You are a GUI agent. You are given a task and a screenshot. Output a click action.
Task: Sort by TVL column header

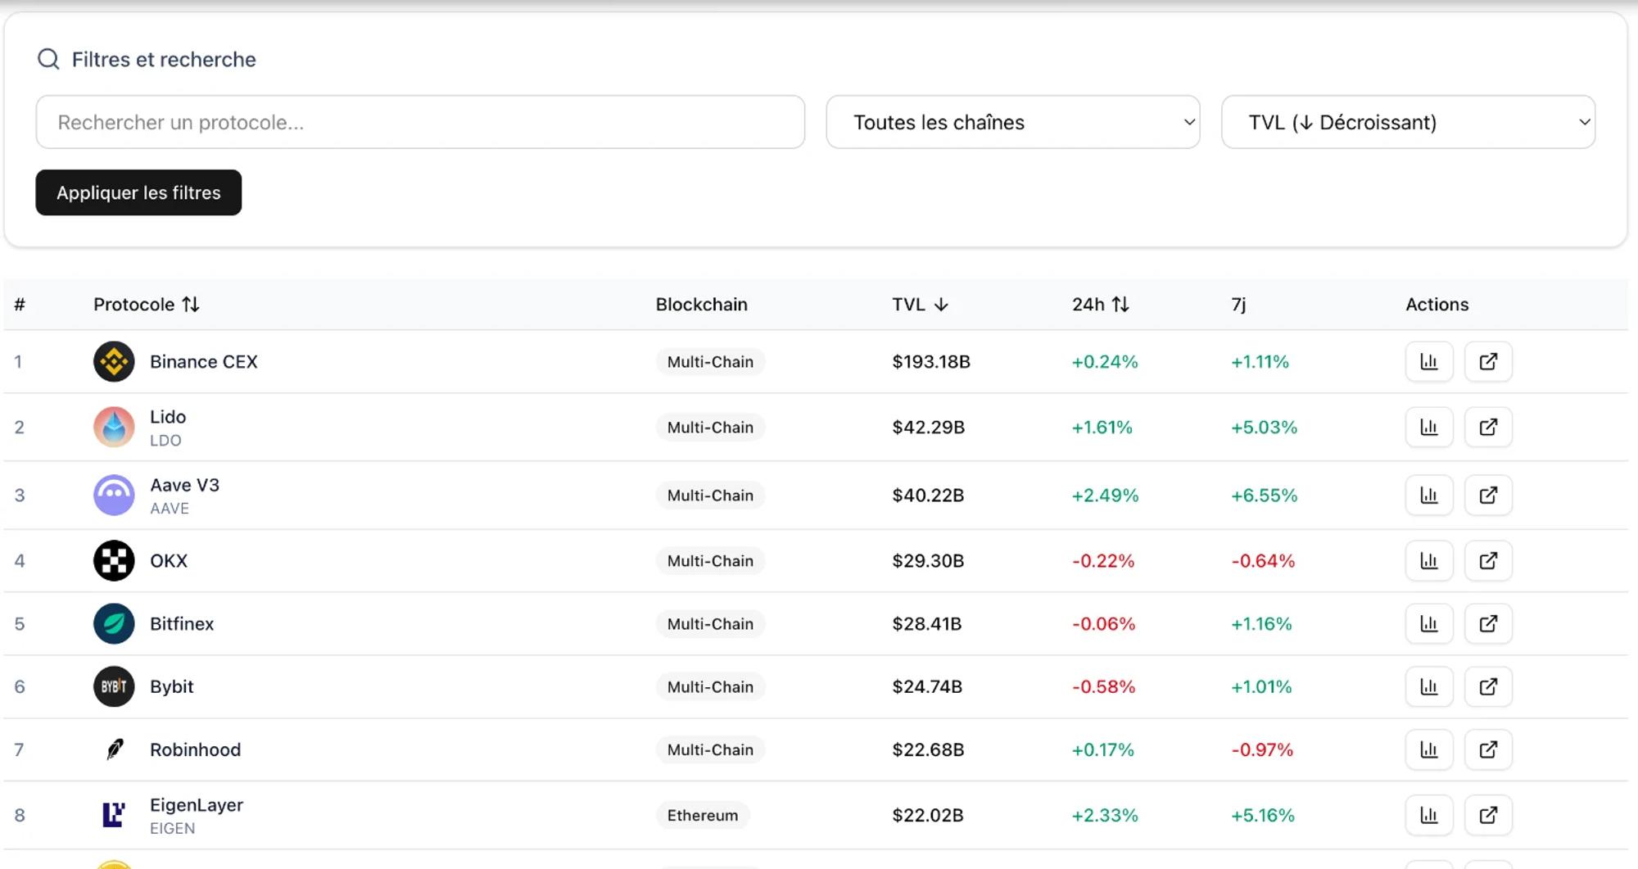[x=920, y=304]
